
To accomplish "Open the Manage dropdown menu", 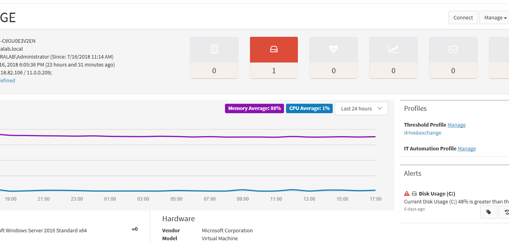I will [494, 17].
